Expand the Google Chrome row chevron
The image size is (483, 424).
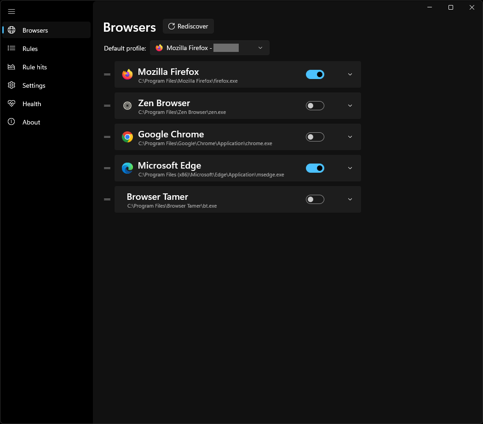350,137
